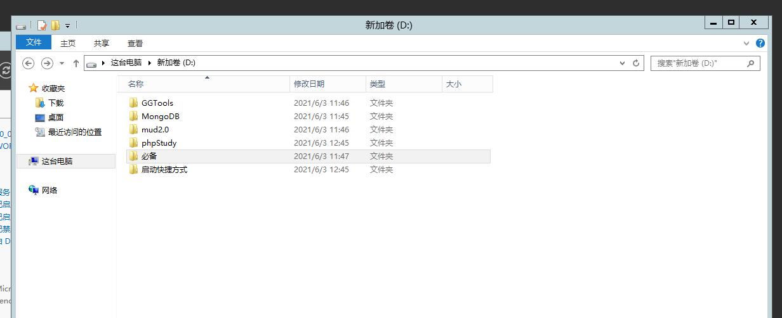The width and height of the screenshot is (782, 318).
Task: Refresh the current folder view
Action: pyautogui.click(x=637, y=63)
